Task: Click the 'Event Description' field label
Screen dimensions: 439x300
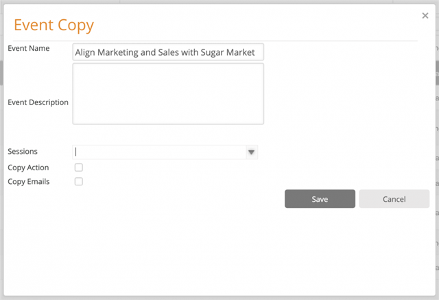Action: [x=38, y=102]
